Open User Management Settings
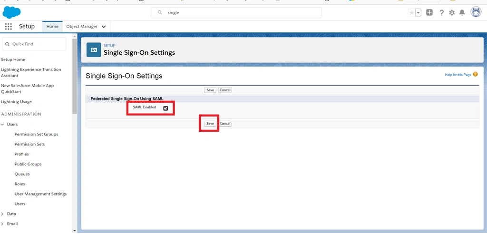 coord(41,194)
